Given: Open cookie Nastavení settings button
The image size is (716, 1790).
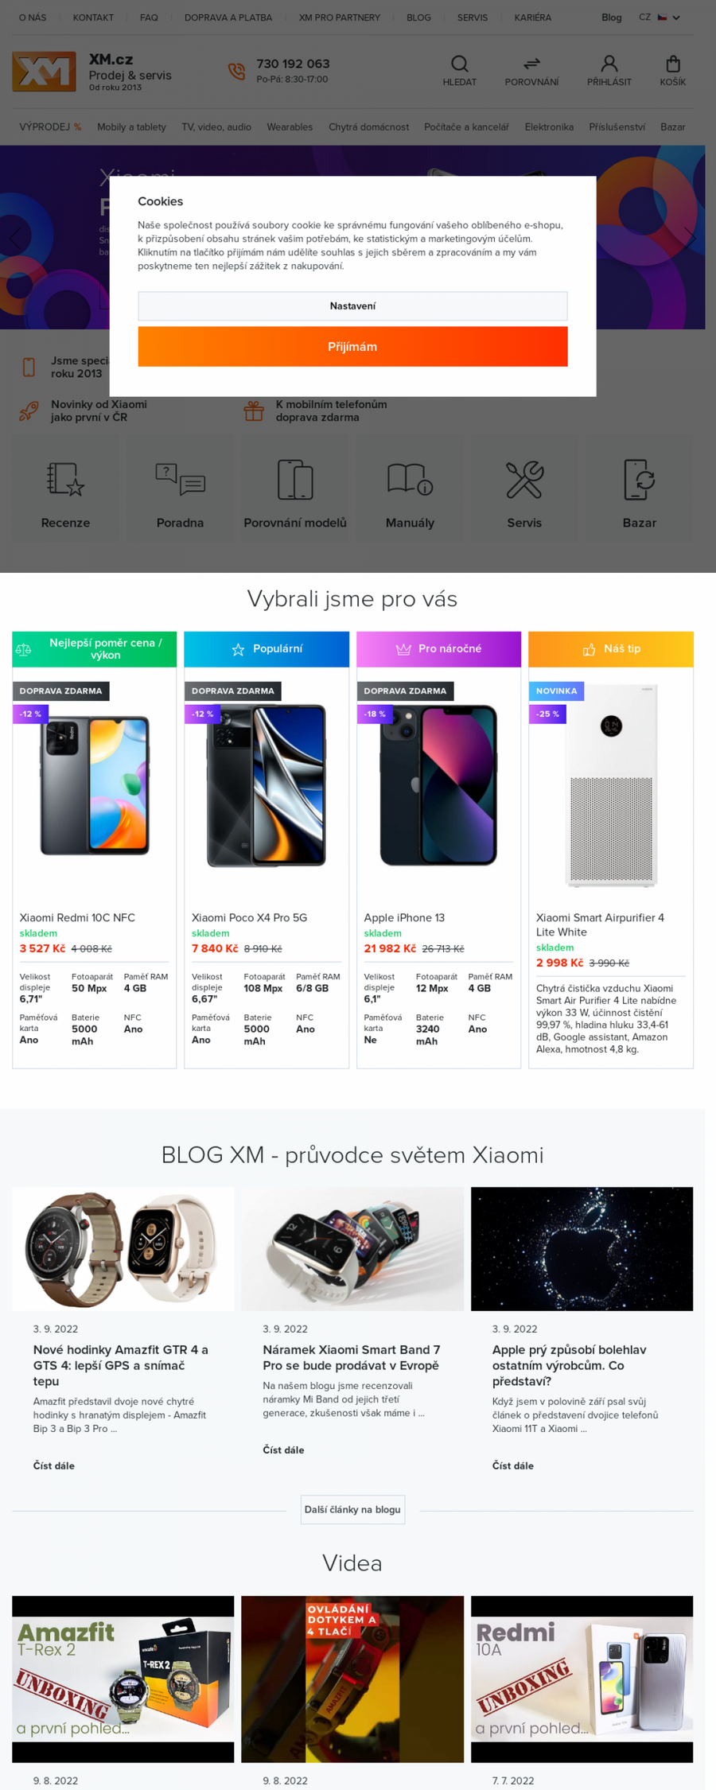Looking at the screenshot, I should tap(352, 306).
